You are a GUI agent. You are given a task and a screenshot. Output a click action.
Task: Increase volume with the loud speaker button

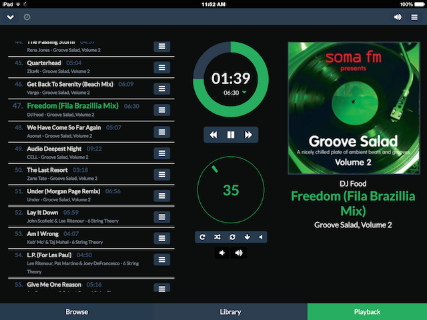pyautogui.click(x=239, y=253)
